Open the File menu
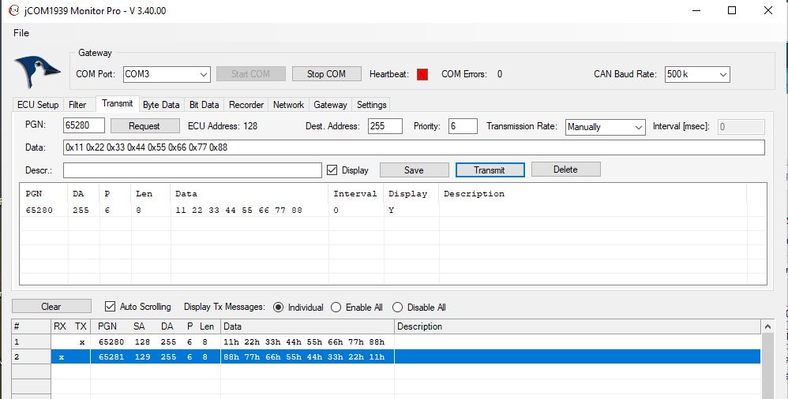Screen dimensions: 788x399 (21, 33)
